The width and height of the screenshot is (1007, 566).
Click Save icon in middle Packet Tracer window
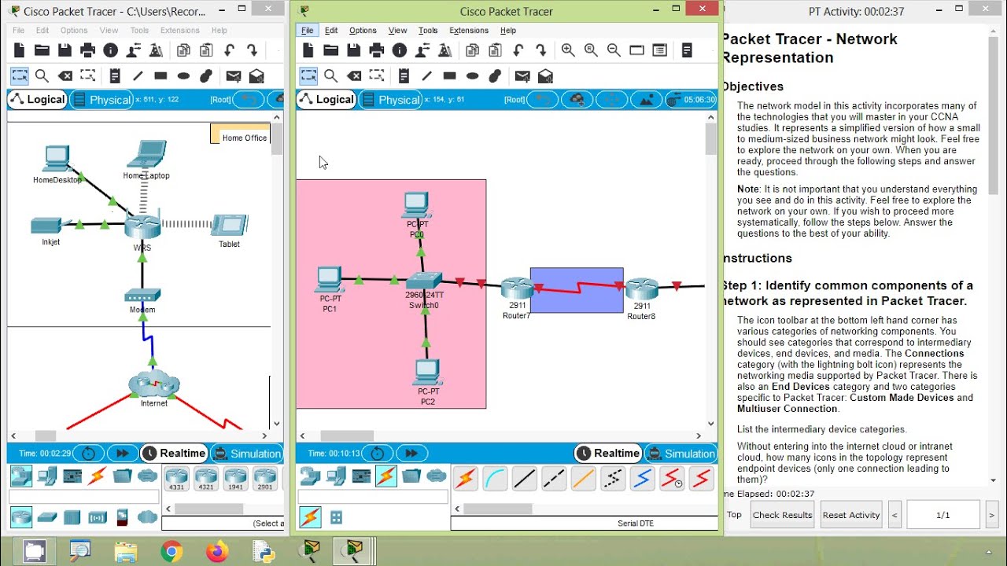point(354,50)
